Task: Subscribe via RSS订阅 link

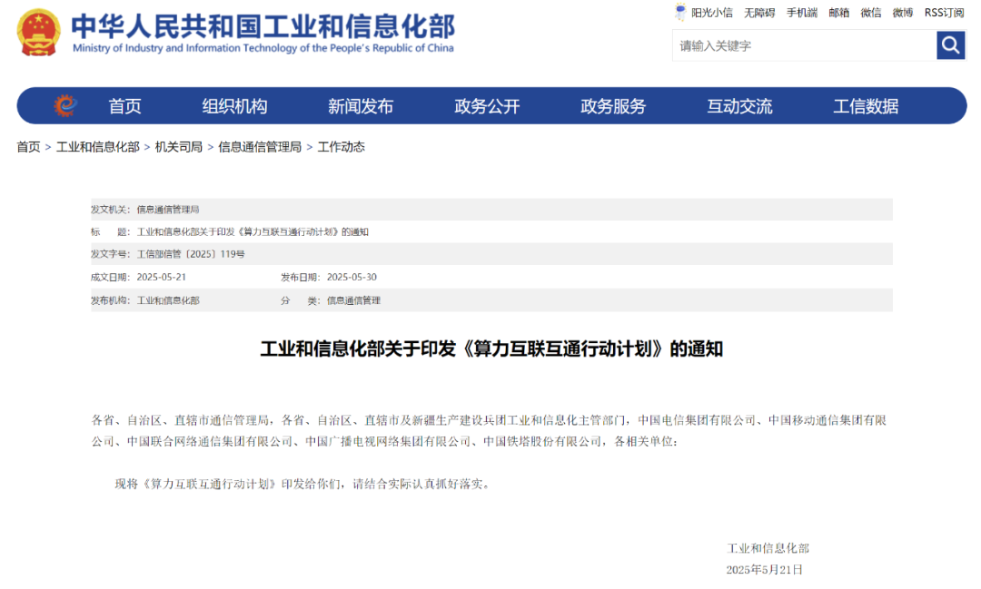Action: click(x=944, y=13)
